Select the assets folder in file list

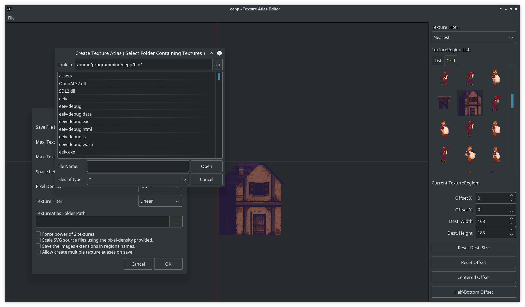point(65,76)
